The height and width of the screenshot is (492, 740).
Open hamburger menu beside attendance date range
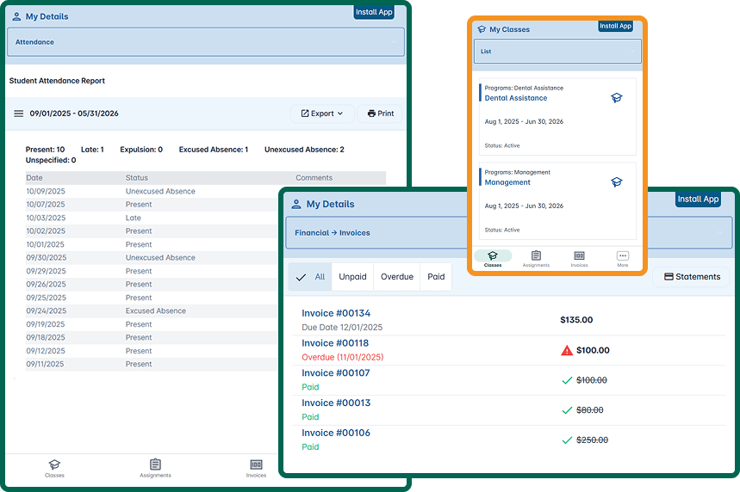pos(18,114)
